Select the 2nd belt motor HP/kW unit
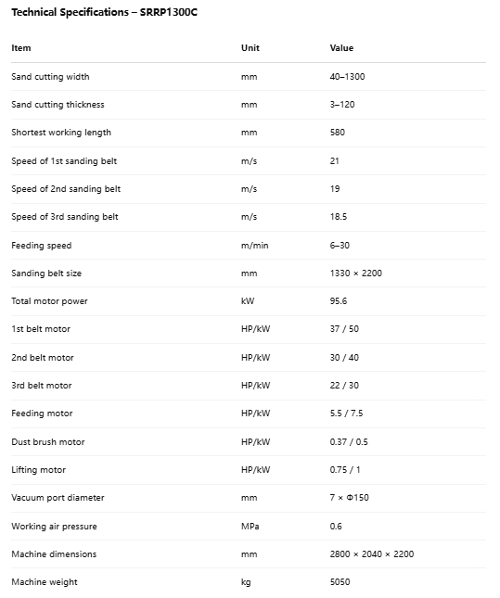 255,357
